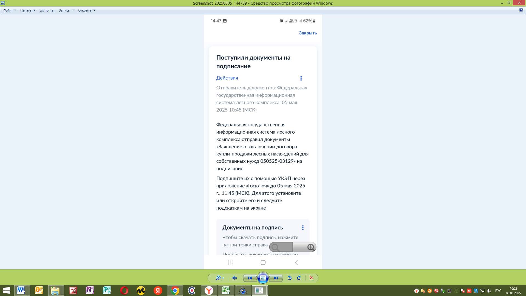Tap the Android back arrow
Image resolution: width=526 pixels, height=296 pixels.
click(296, 263)
